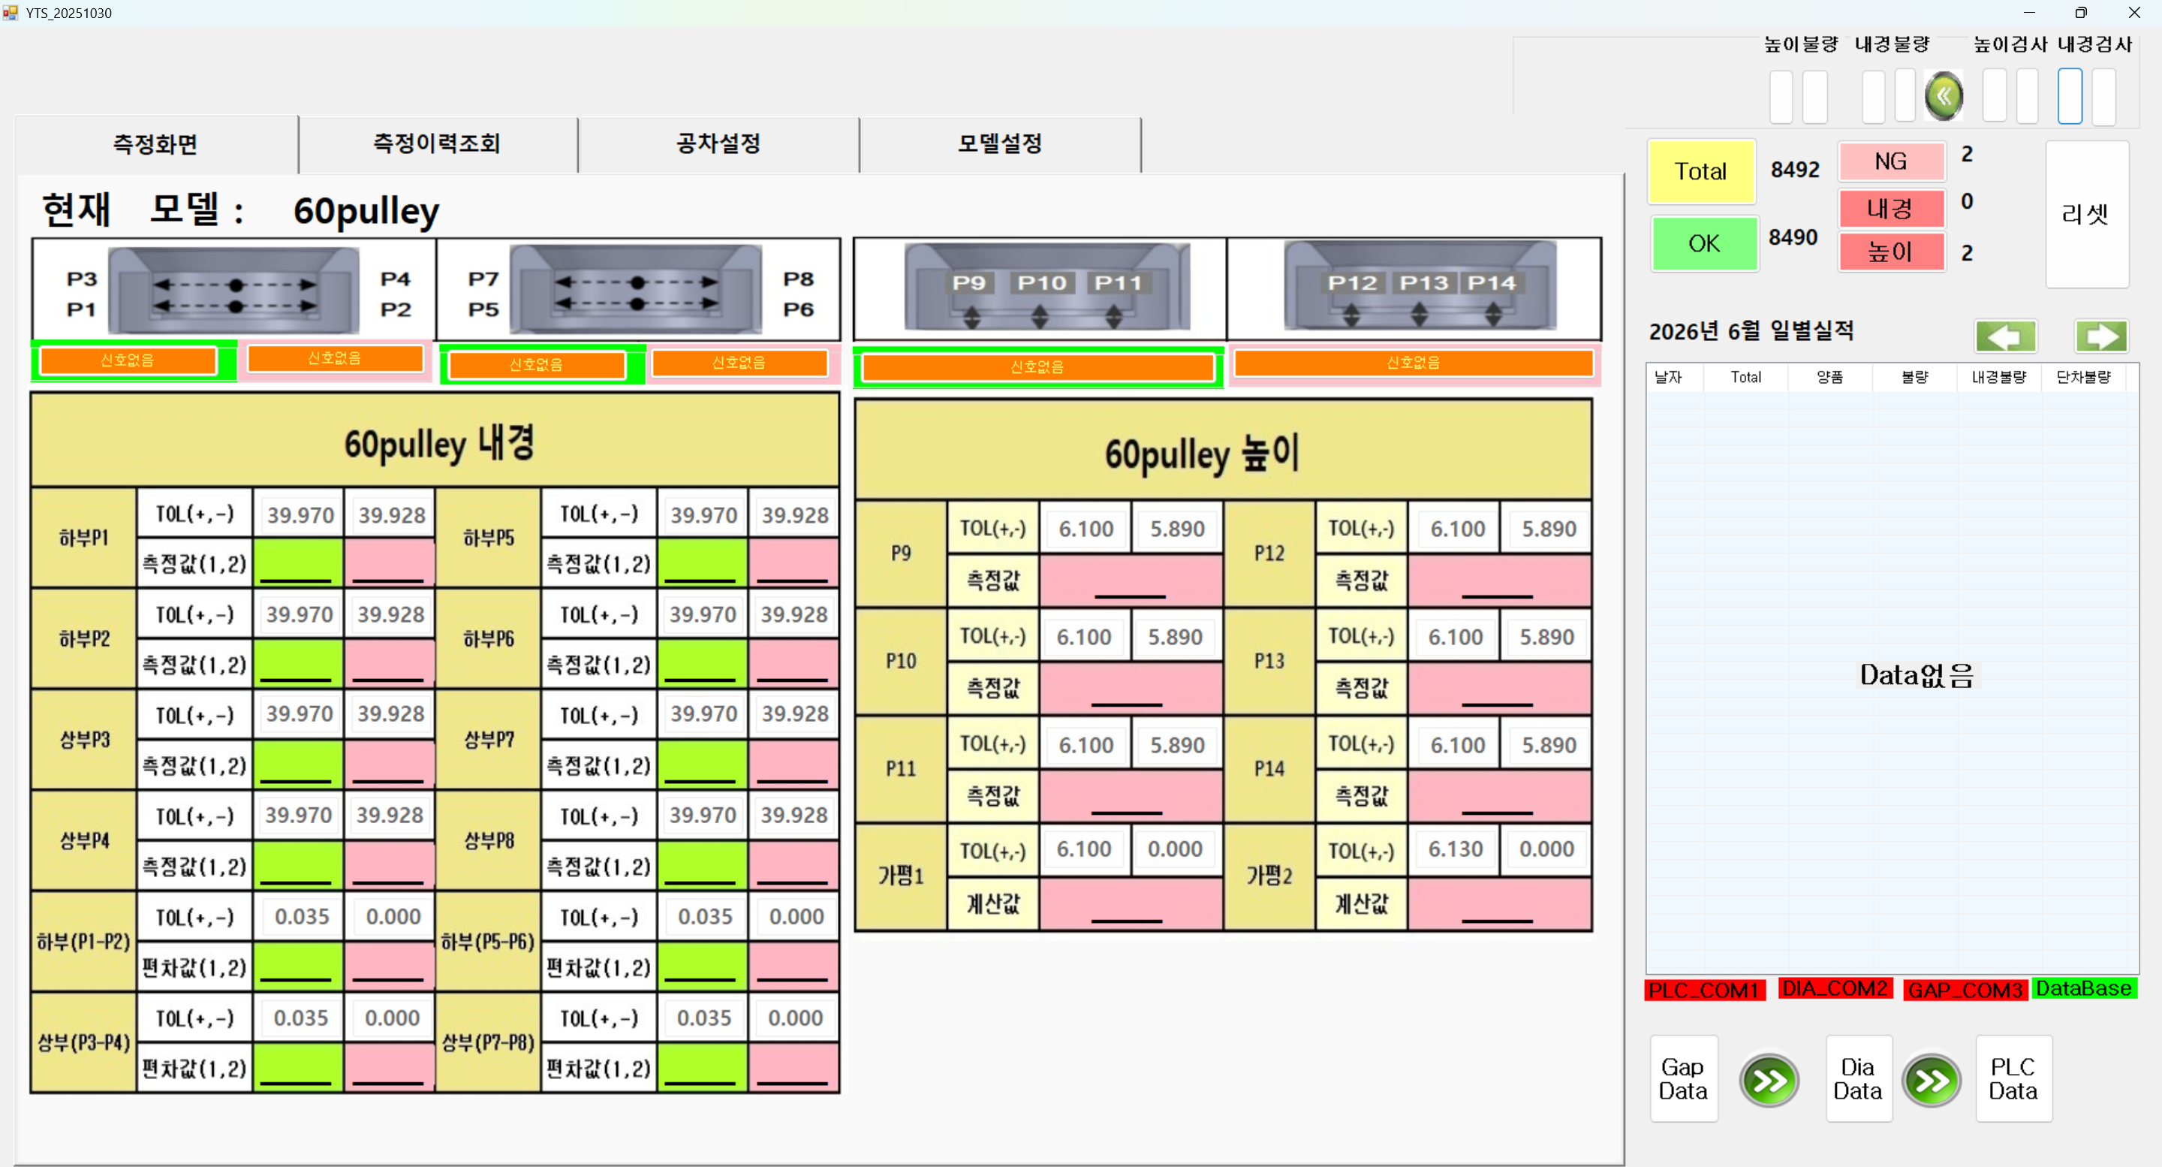Click the Data없음 message in daily table

(1917, 675)
